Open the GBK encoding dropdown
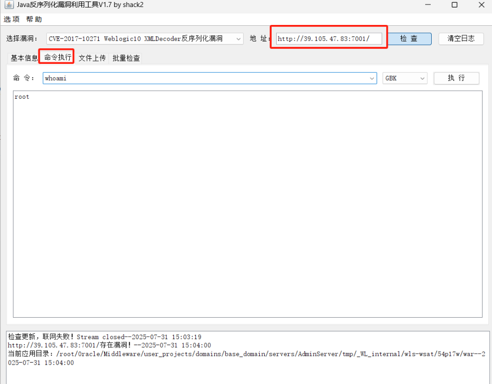The image size is (492, 384). point(405,78)
